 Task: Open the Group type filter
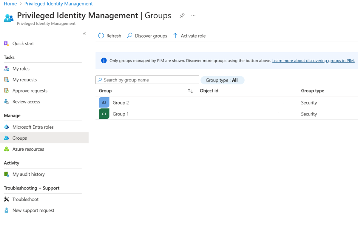click(222, 80)
